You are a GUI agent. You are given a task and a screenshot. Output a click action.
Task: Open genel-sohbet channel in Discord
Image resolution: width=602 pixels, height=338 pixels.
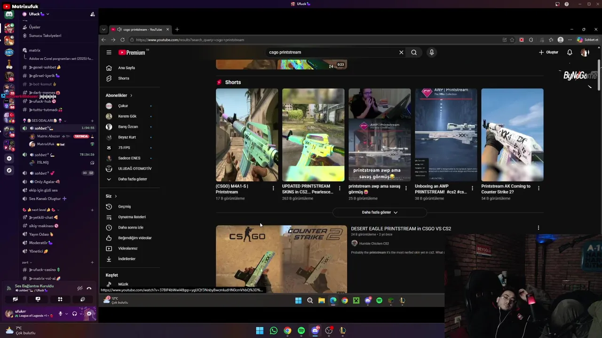click(45, 68)
